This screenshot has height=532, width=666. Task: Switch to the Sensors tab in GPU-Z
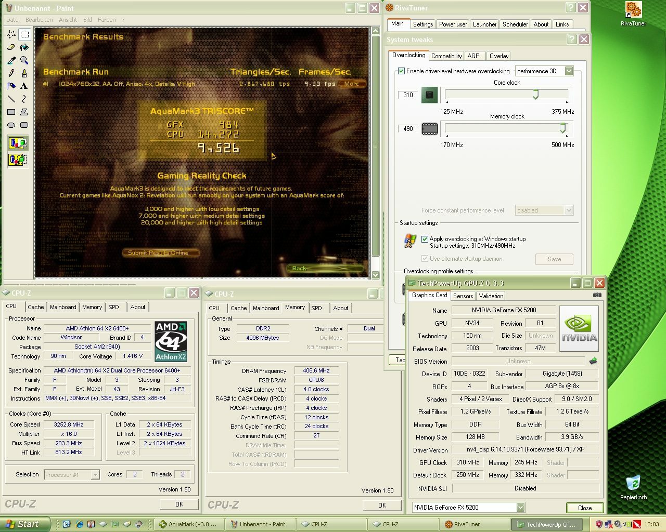click(463, 296)
